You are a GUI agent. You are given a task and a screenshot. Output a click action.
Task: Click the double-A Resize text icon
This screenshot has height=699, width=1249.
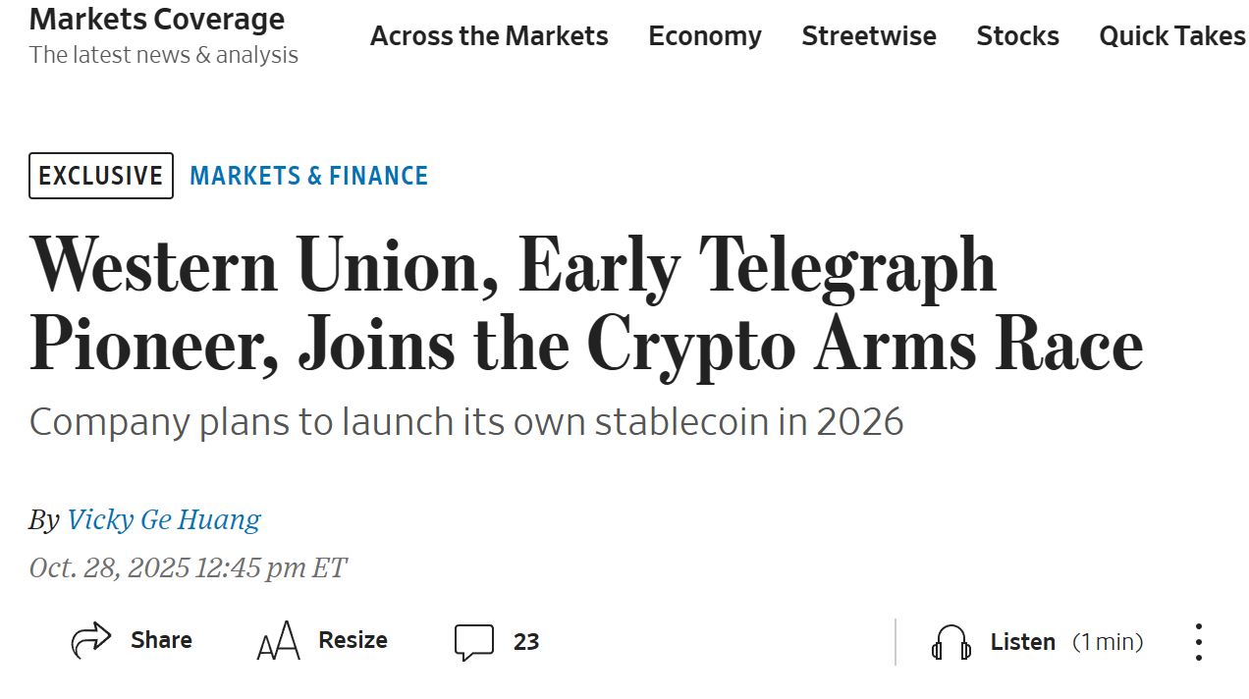(x=278, y=641)
